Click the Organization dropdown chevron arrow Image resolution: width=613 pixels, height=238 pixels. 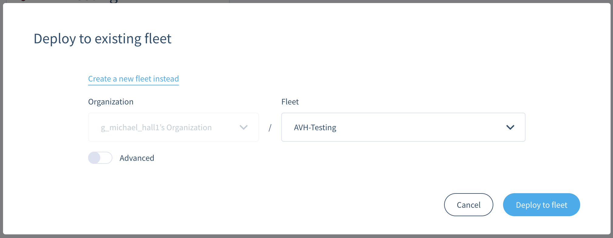243,127
